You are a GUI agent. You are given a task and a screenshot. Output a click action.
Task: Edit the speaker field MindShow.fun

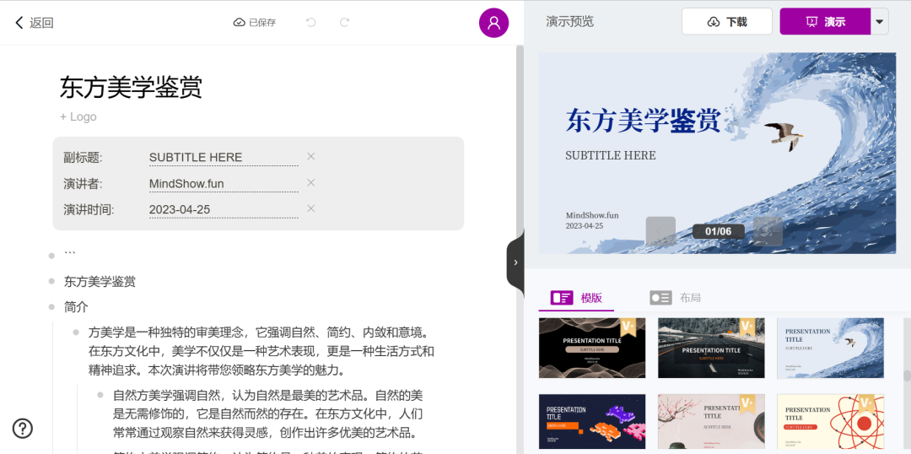pos(224,184)
